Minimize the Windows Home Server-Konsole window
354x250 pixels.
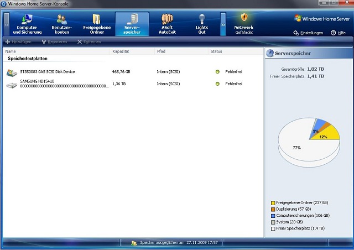(324, 2)
